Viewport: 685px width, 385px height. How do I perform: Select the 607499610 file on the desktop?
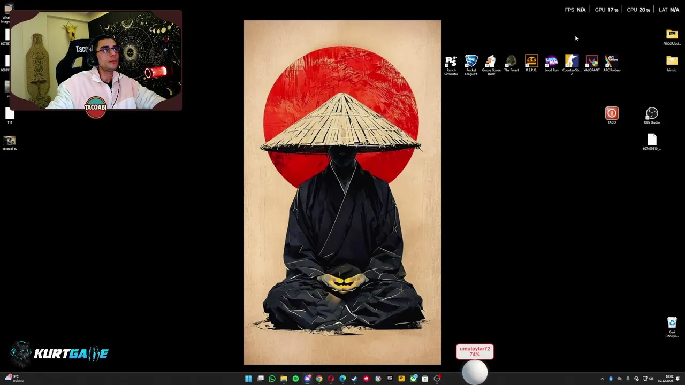pyautogui.click(x=652, y=142)
